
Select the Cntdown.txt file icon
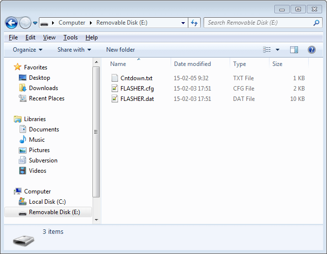coord(115,78)
